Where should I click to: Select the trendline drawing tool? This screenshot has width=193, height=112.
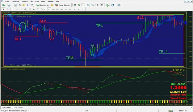[21, 9]
